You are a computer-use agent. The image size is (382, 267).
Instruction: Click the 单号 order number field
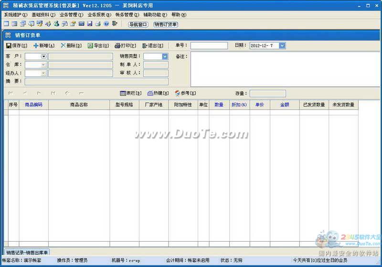209,45
